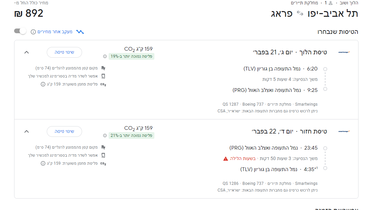Click the legroom seat icon in outbound flight
The image size is (376, 210).
click(103, 68)
